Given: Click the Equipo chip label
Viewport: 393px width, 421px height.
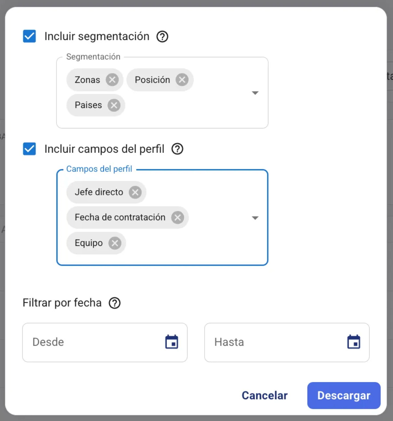Looking at the screenshot, I should pos(89,243).
